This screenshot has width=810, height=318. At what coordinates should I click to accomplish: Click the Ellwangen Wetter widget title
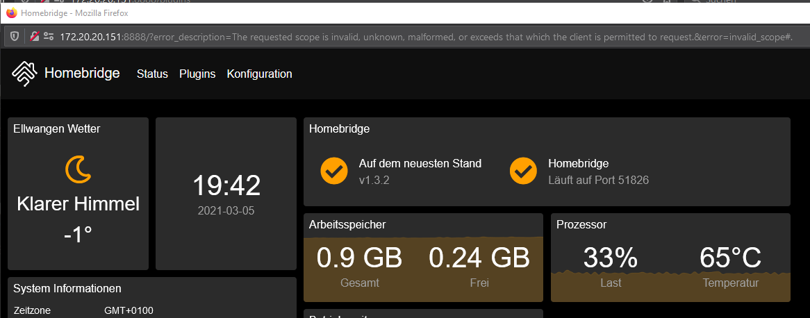[57, 128]
